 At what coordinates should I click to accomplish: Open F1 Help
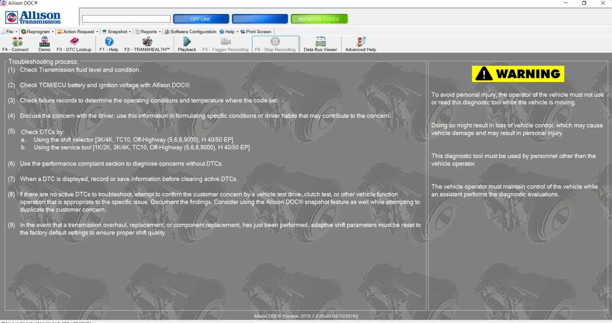108,43
